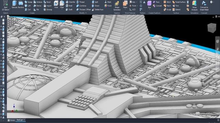The height and width of the screenshot is (123, 220).
Task: Select the UCS work feature
Action: click(x=132, y=10)
